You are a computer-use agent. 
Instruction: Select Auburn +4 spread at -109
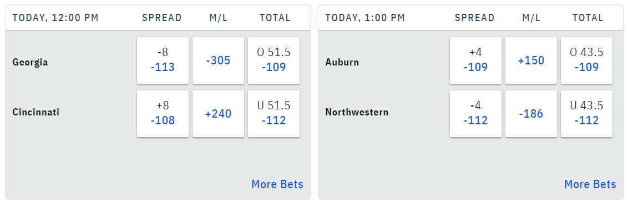pos(475,60)
